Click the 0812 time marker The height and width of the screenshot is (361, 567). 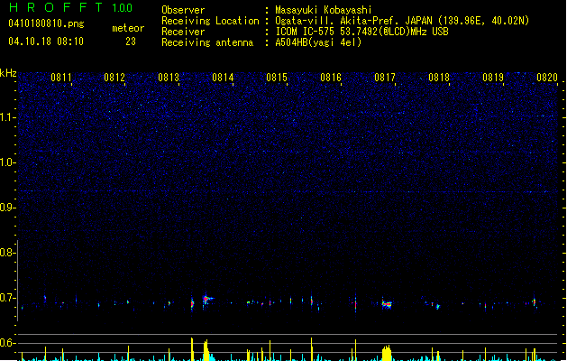114,78
